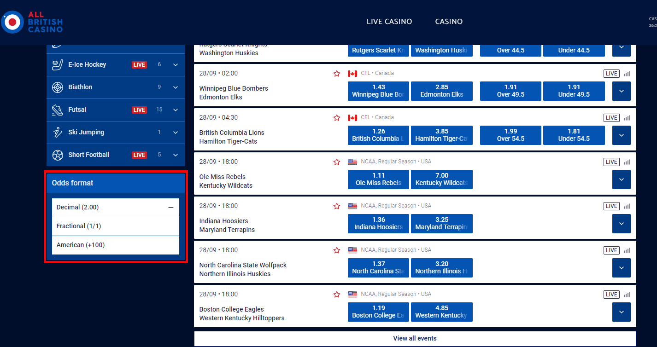Open stats bars icon for British Columbia match
Viewport: 657px width, 347px height.
click(x=627, y=118)
